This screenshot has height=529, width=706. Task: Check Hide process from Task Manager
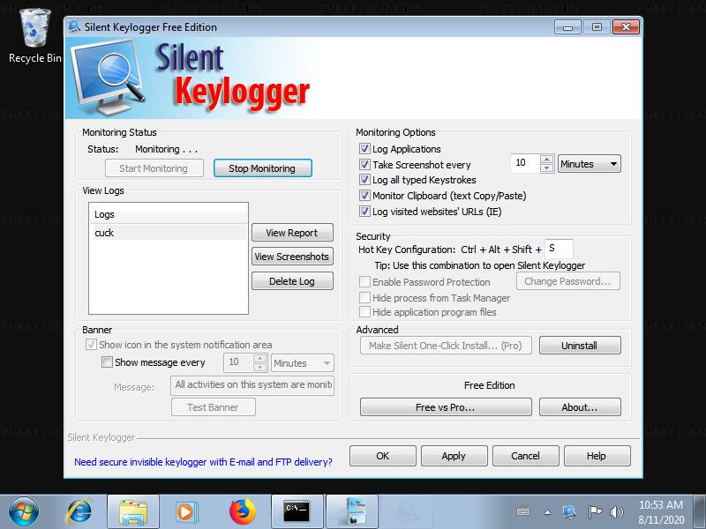click(364, 297)
